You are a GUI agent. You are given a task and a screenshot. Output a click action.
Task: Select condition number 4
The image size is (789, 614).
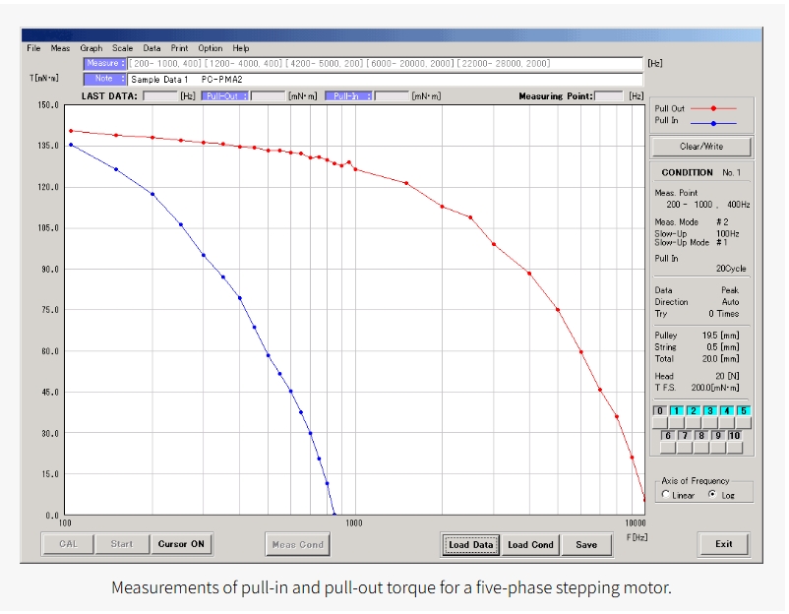coord(726,410)
